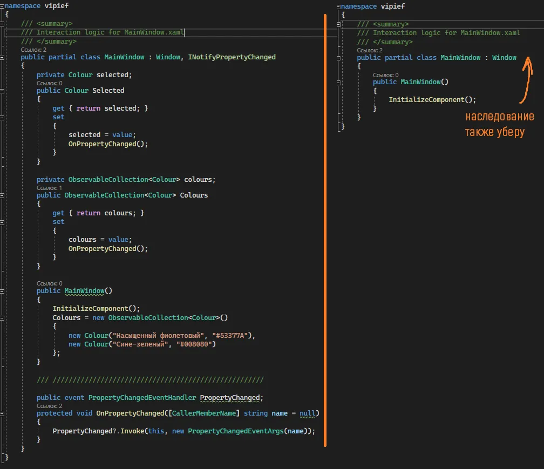Screen dimensions: 544x469
Task: Collapse Colours = new ObservableCollection initializer
Action: [x=2, y=318]
